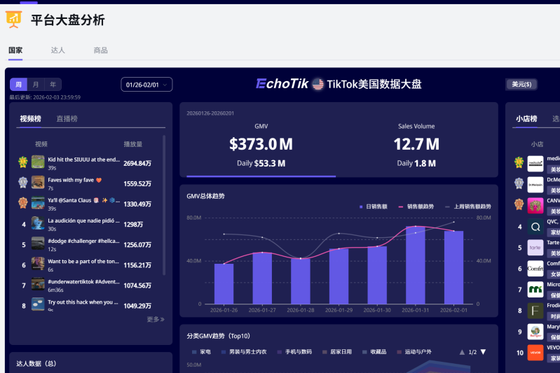Click the orange presentation board page icon
This screenshot has width=560, height=373.
tap(13, 20)
